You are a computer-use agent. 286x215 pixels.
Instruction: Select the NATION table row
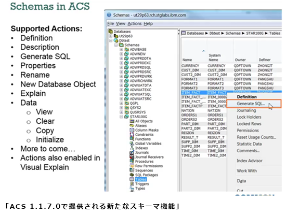click(204, 110)
